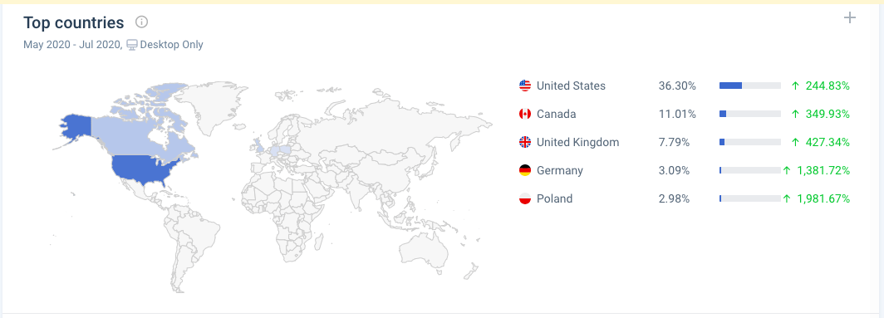
Task: Click the desktop monitor icon by Desktop Only
Action: click(x=131, y=45)
